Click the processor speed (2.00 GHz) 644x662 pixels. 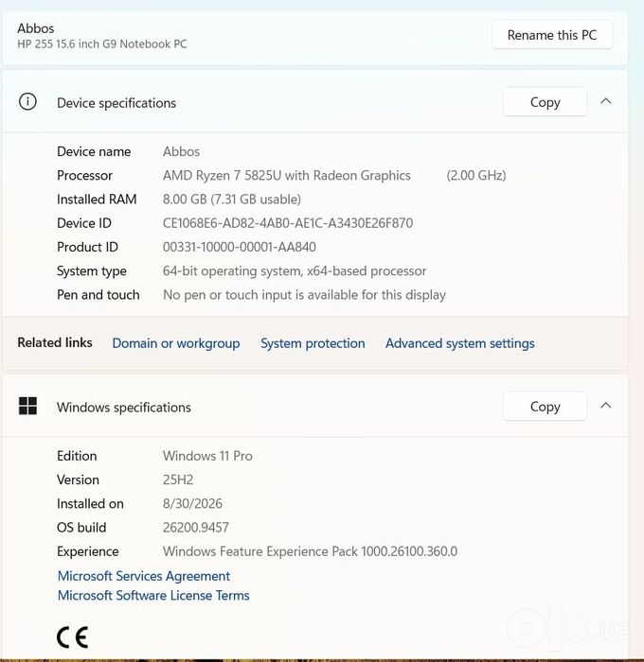click(476, 175)
